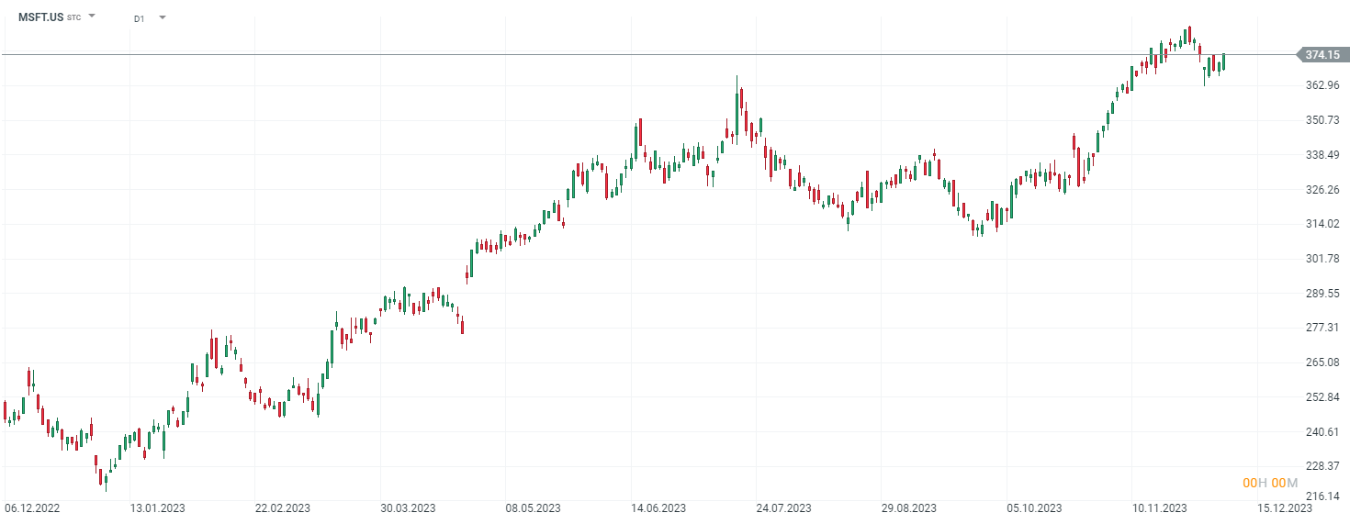Select the 338.49 price level label
Viewport: 1361px width, 524px height.
click(x=1322, y=155)
